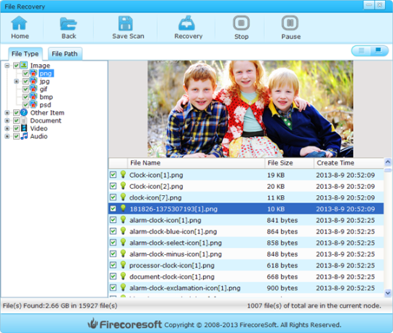Click the png file type icon
Screen dimensions: 393x333
[33, 74]
